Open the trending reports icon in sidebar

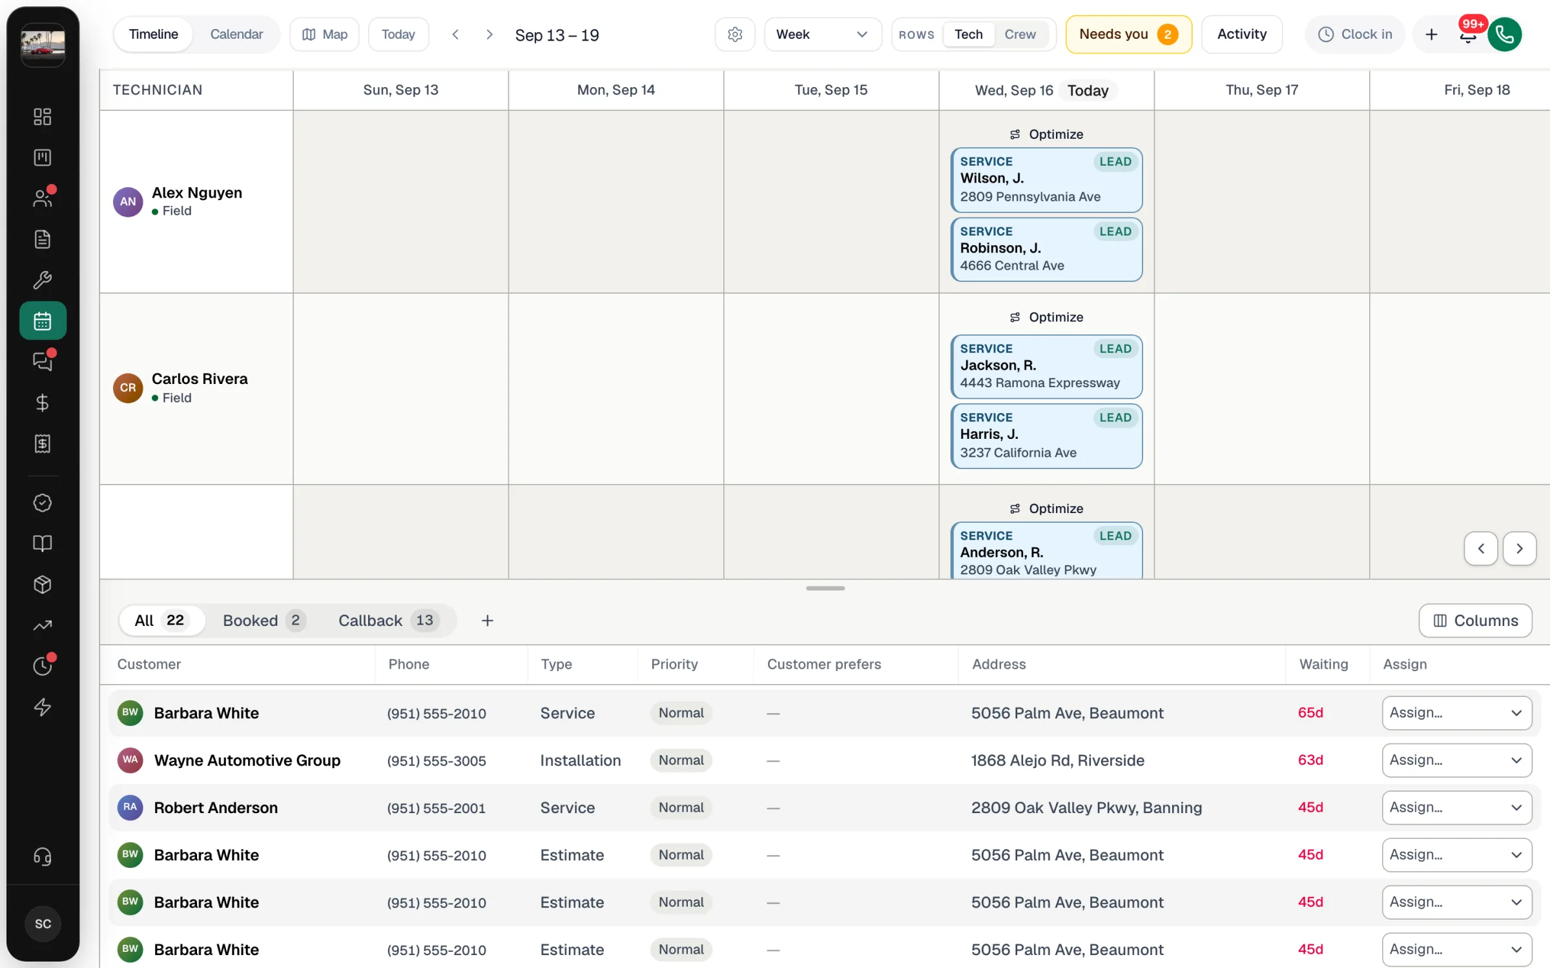[x=43, y=625]
